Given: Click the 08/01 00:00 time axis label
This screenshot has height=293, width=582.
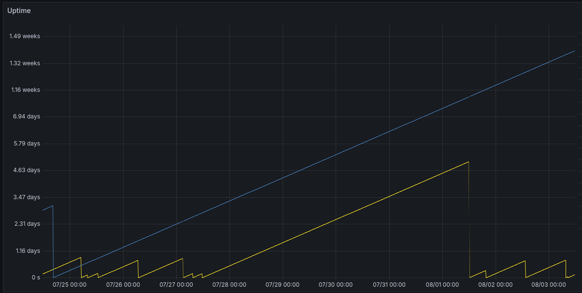Looking at the screenshot, I should (442, 285).
